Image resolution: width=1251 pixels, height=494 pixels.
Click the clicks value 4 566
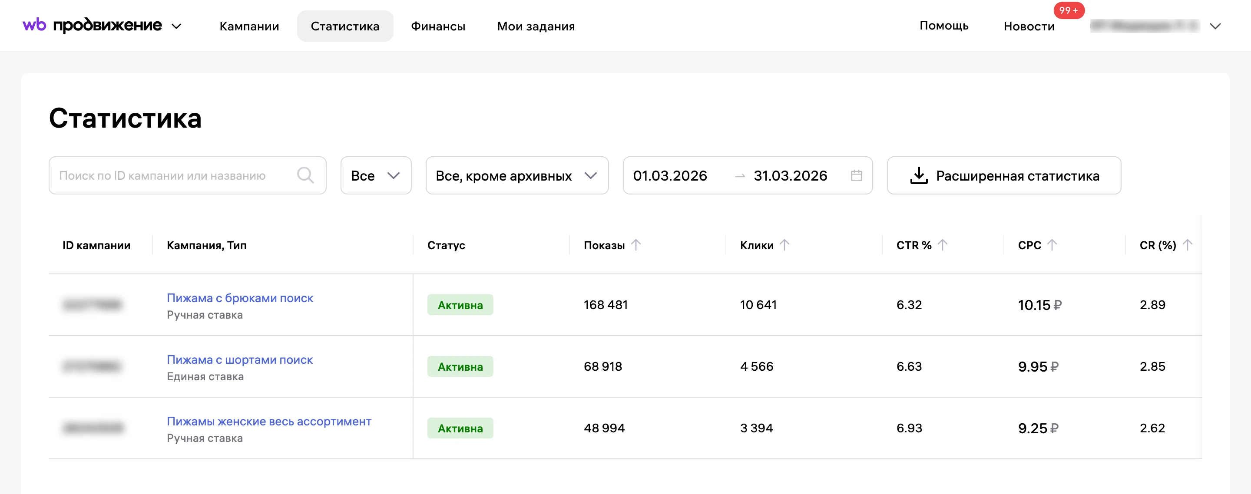coord(757,366)
